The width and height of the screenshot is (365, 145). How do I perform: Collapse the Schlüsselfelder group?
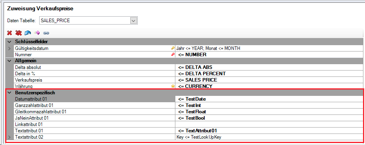tap(10, 42)
